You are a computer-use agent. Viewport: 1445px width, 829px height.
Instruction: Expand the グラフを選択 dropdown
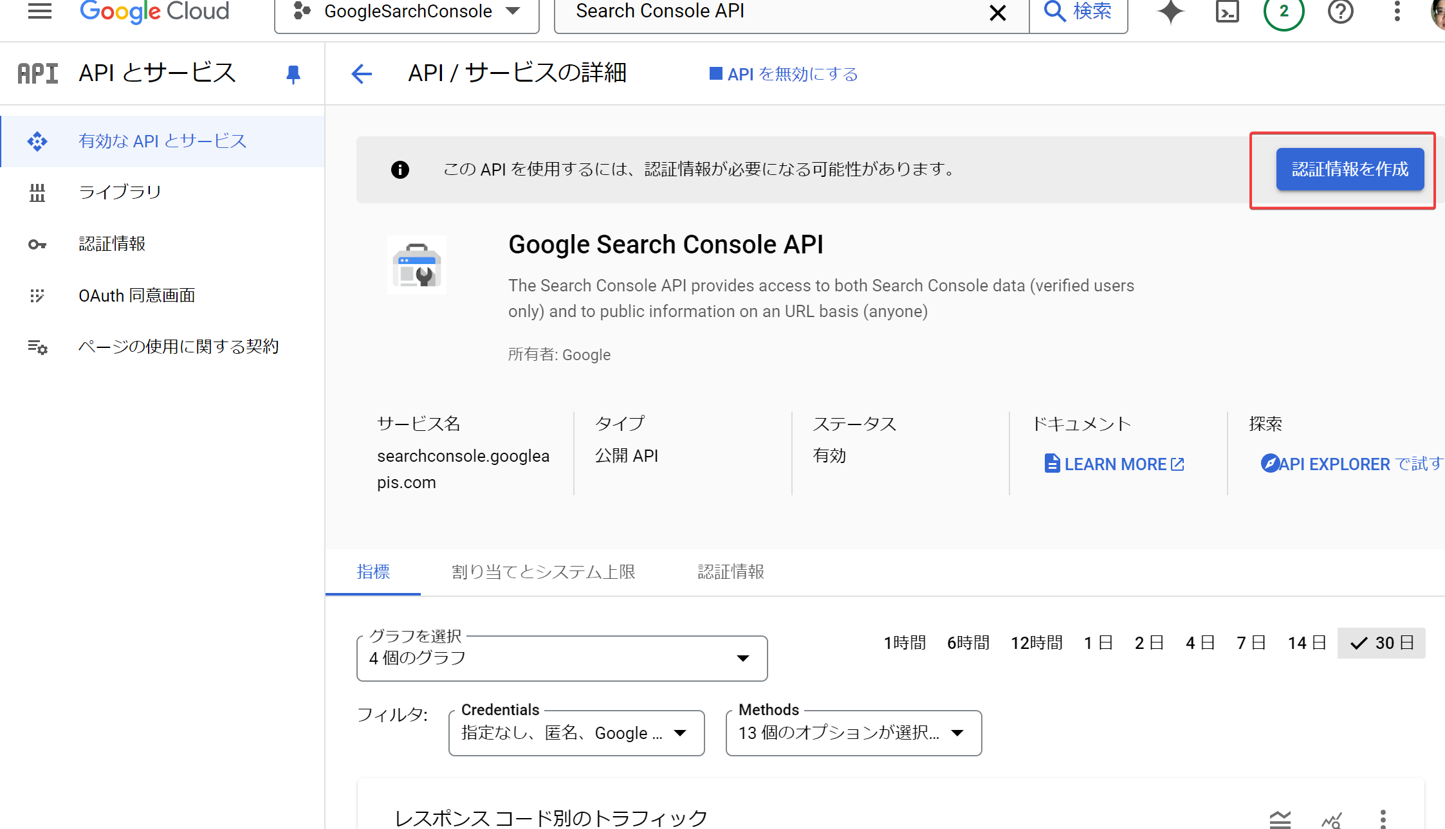click(x=562, y=658)
